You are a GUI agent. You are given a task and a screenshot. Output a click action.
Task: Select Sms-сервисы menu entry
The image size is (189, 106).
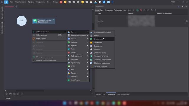coord(102,39)
